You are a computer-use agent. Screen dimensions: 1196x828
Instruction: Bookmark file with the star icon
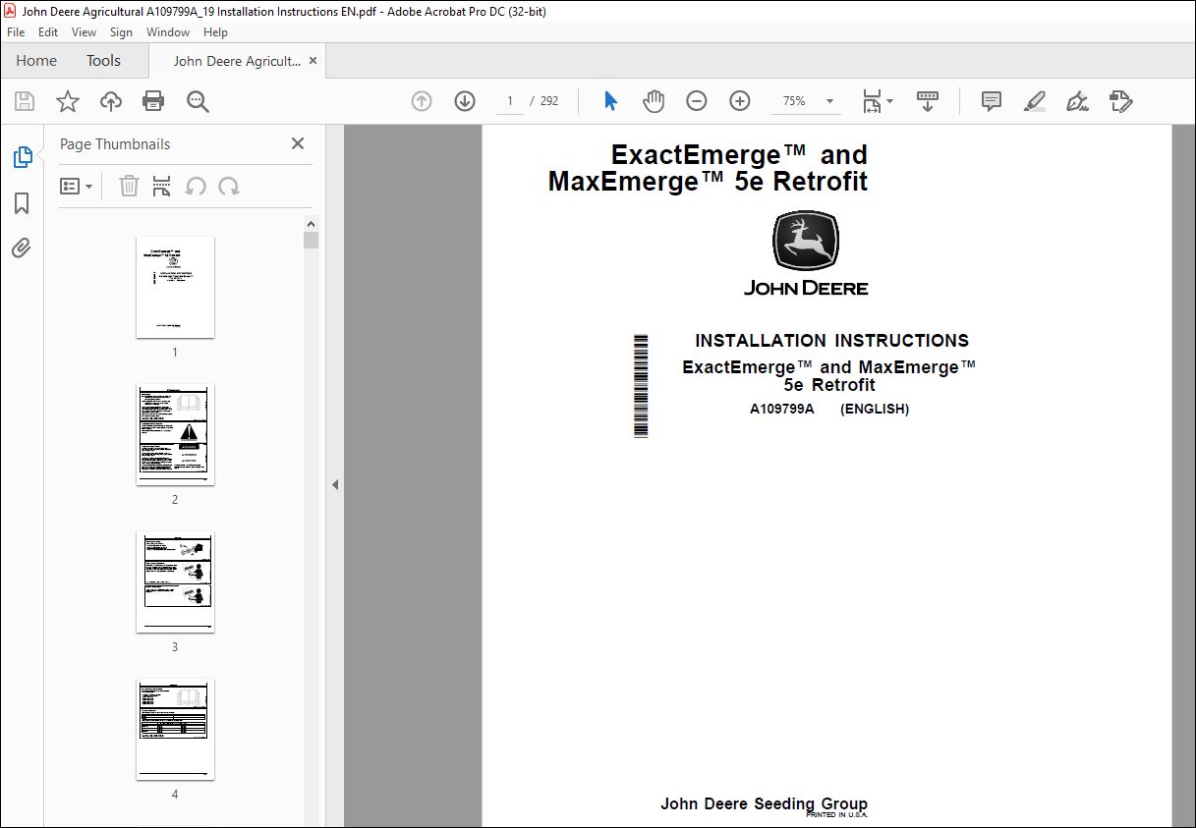tap(68, 101)
